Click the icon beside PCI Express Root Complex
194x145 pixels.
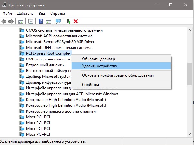click(x=22, y=53)
